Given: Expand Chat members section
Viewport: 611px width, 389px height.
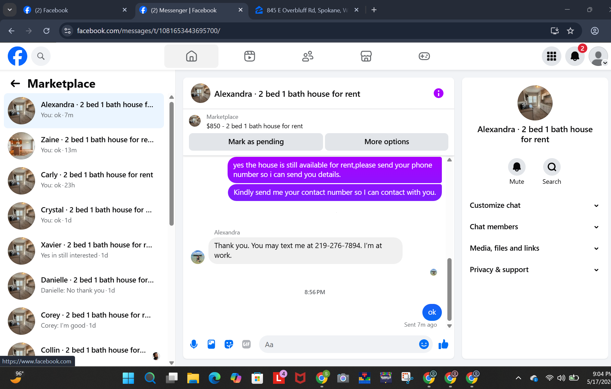Looking at the screenshot, I should (534, 227).
